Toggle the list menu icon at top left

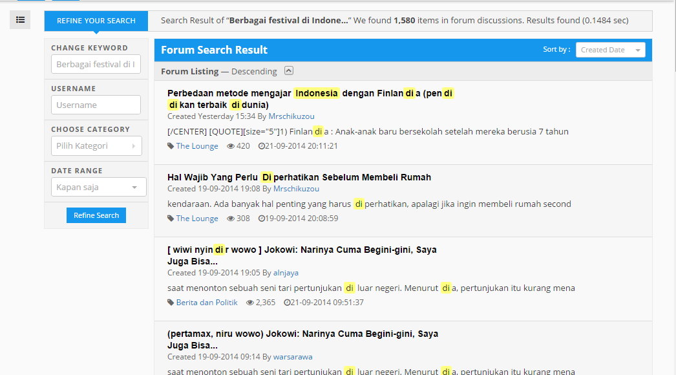(x=20, y=20)
